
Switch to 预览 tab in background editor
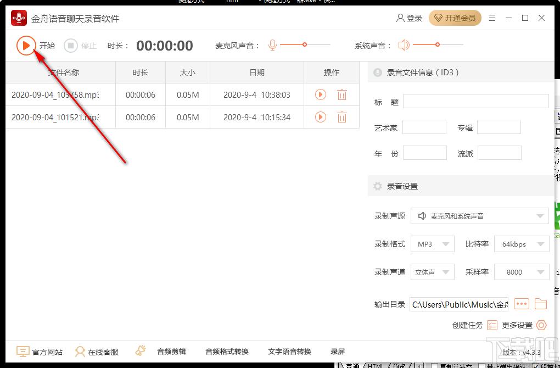(399, 365)
